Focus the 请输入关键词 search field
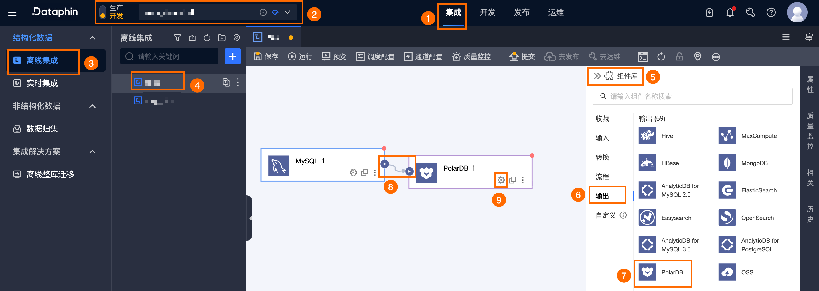Screen dimensions: 819x291 [169, 56]
